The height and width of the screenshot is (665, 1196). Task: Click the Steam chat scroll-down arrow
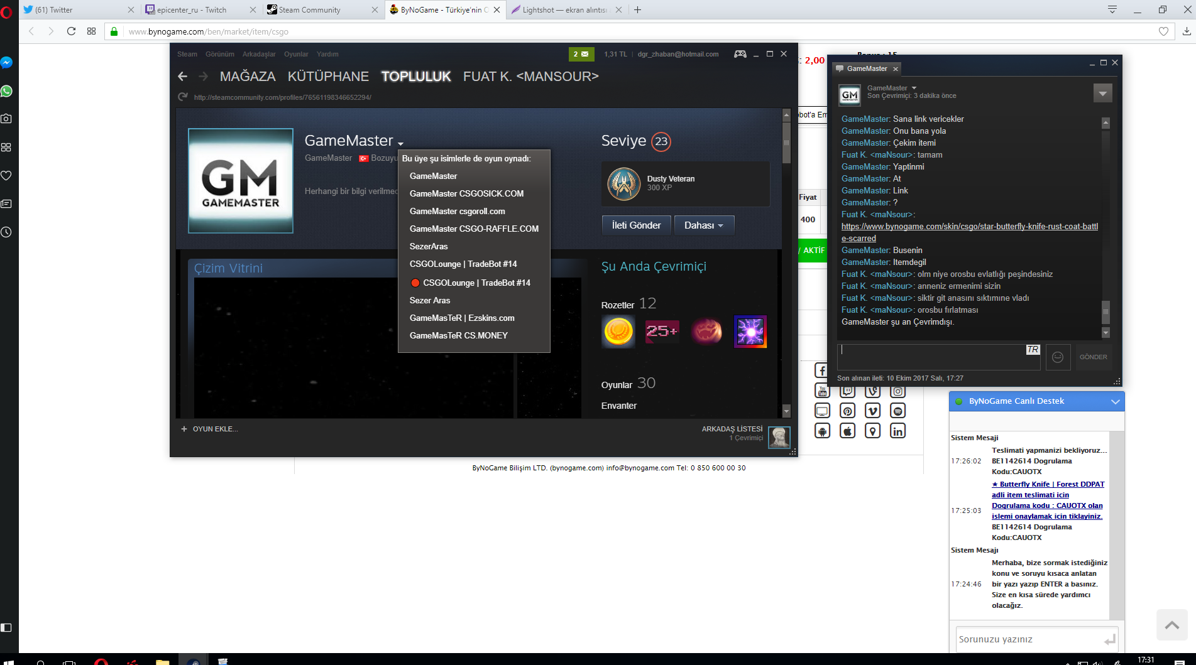[1105, 333]
